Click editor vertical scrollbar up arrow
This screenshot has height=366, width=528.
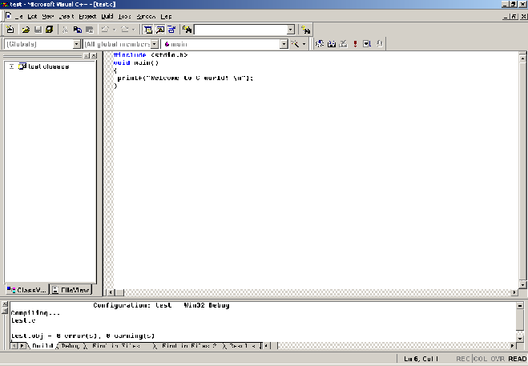click(522, 58)
